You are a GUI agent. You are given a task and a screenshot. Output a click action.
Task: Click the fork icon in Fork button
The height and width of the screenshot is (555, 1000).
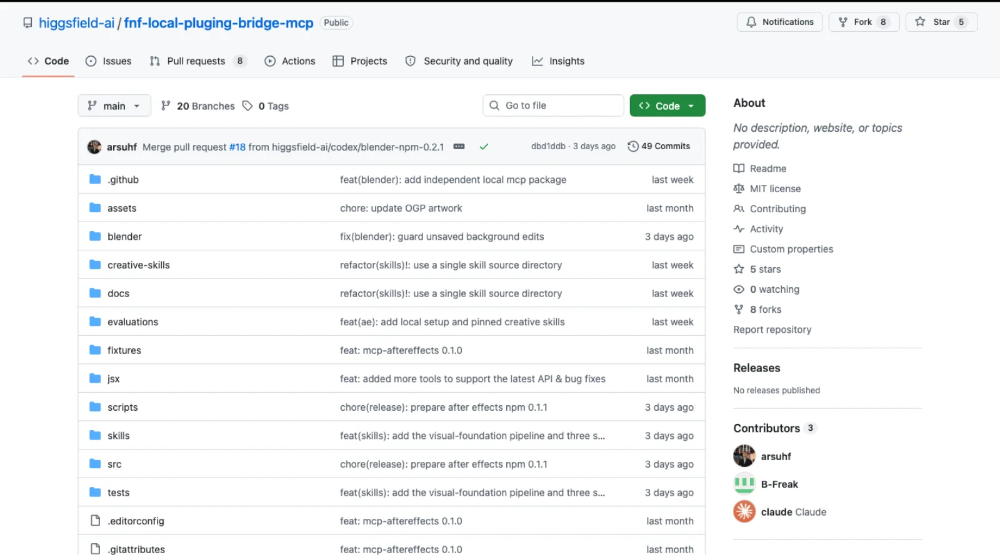pyautogui.click(x=843, y=22)
